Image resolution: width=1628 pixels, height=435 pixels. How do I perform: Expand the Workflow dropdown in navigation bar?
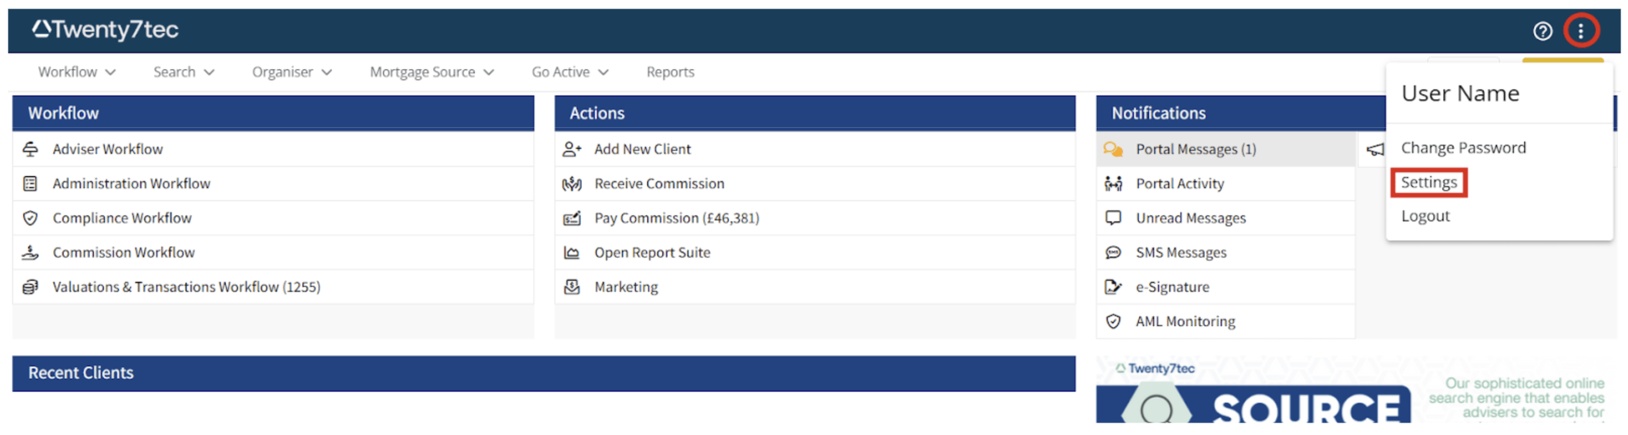pos(77,72)
